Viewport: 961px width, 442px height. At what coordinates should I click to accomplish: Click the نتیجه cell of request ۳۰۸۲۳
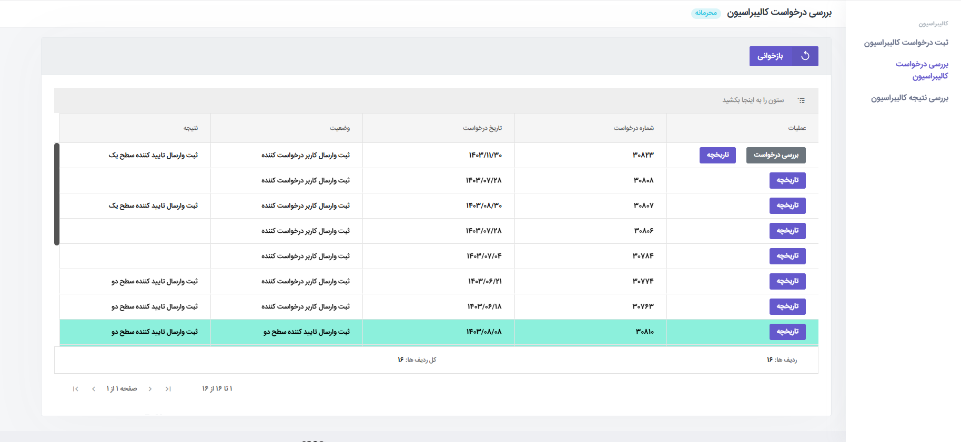(x=135, y=155)
